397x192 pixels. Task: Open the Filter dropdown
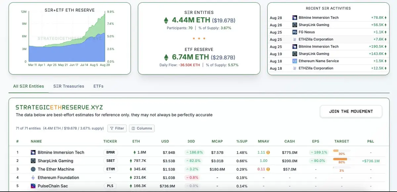click(x=117, y=128)
